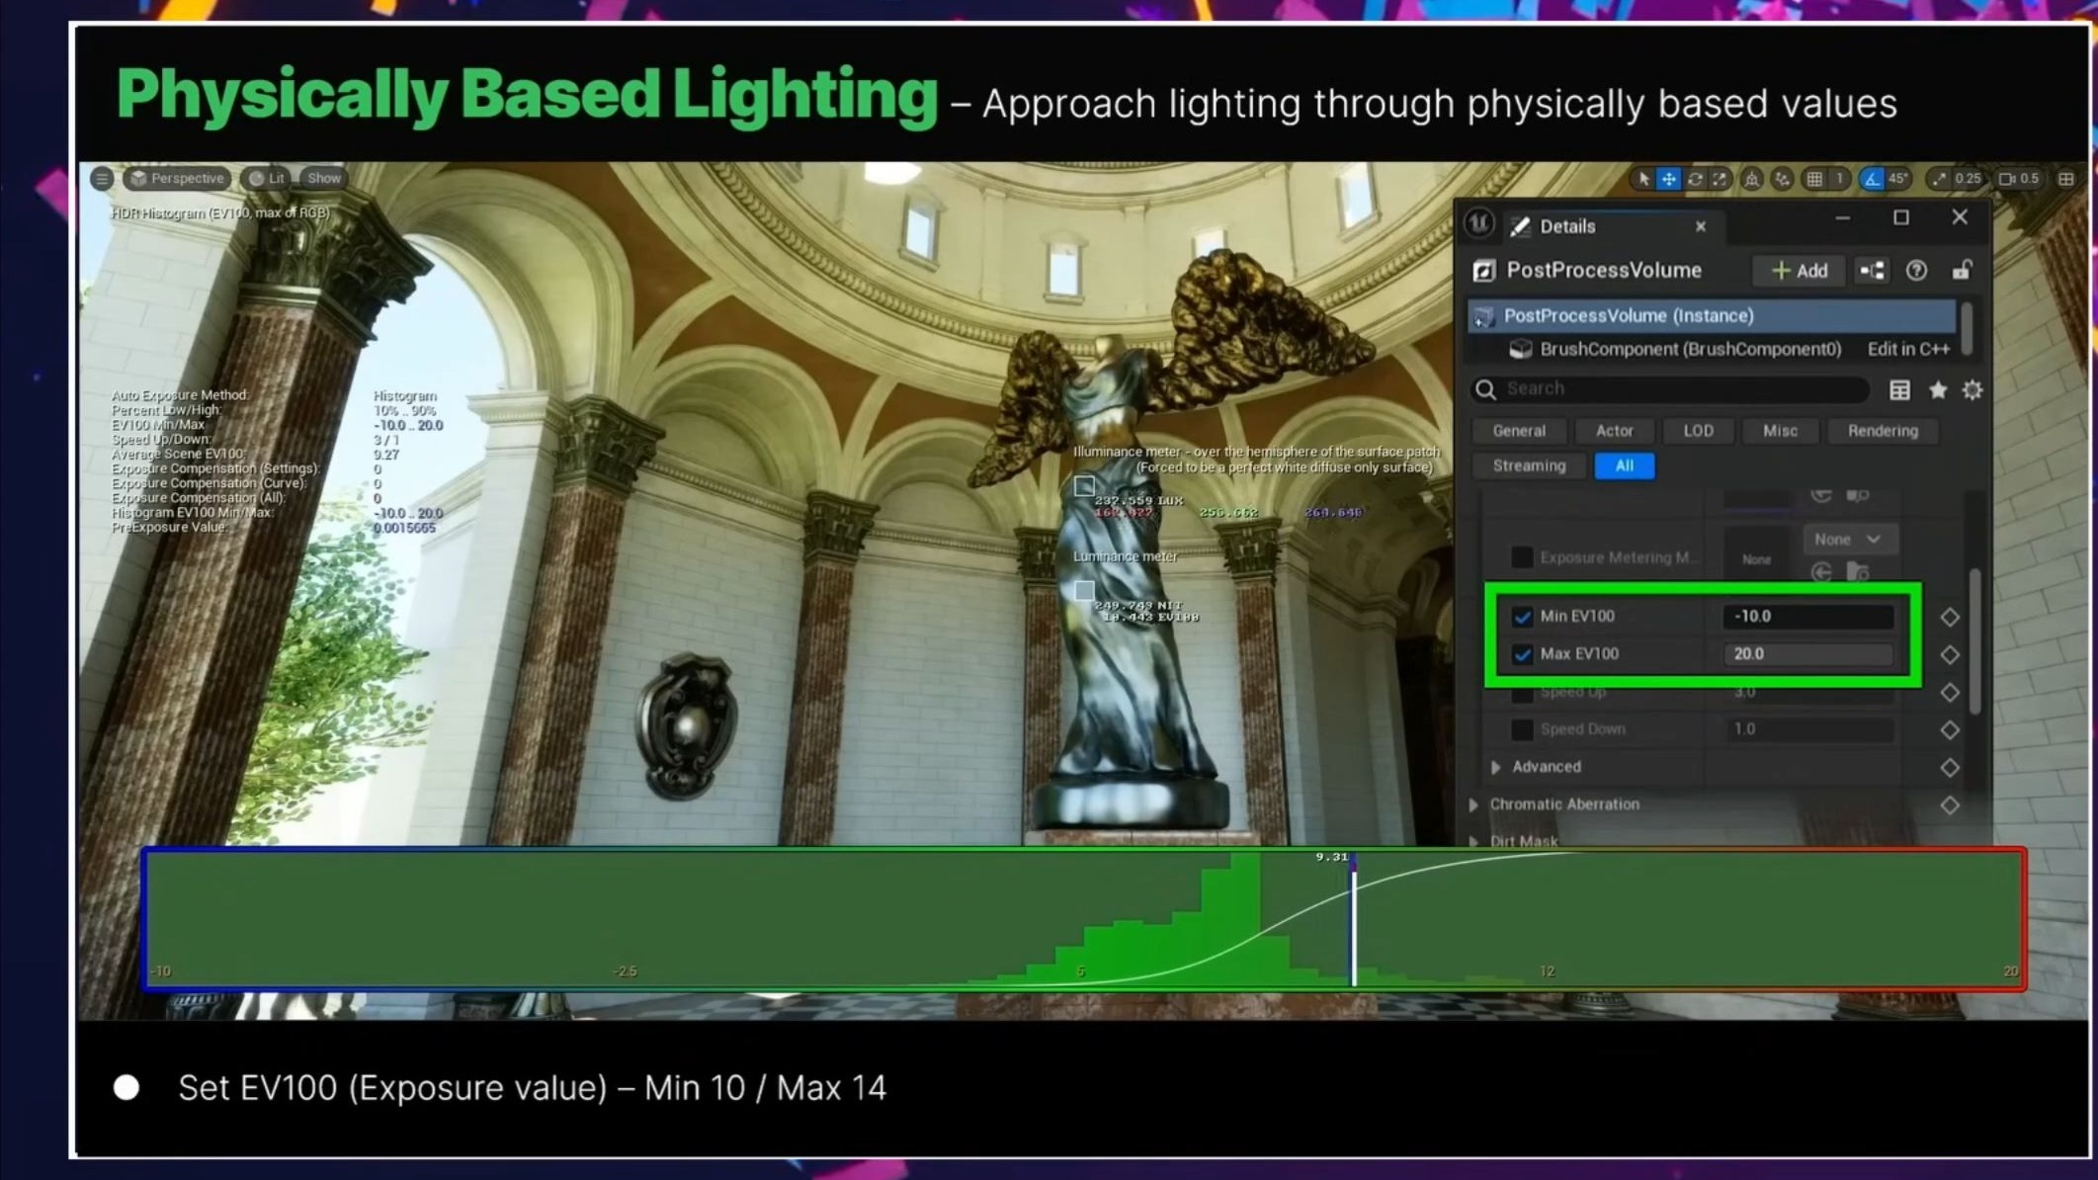The width and height of the screenshot is (2098, 1180).
Task: Expand the Chromatic Aberration section
Action: click(x=1473, y=804)
